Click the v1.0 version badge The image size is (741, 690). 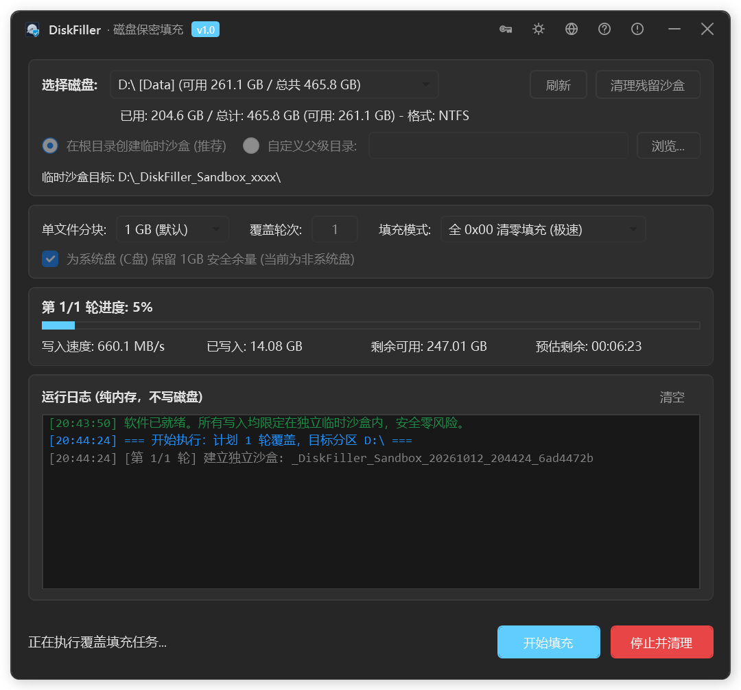coord(205,30)
